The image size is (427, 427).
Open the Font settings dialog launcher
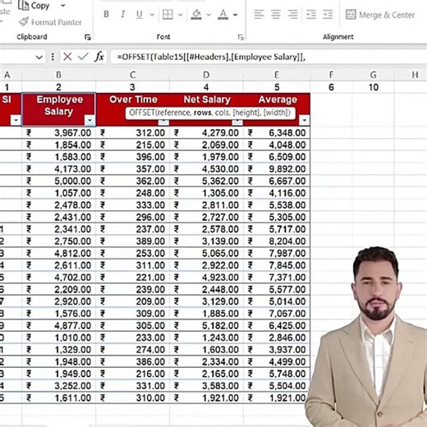(241, 37)
